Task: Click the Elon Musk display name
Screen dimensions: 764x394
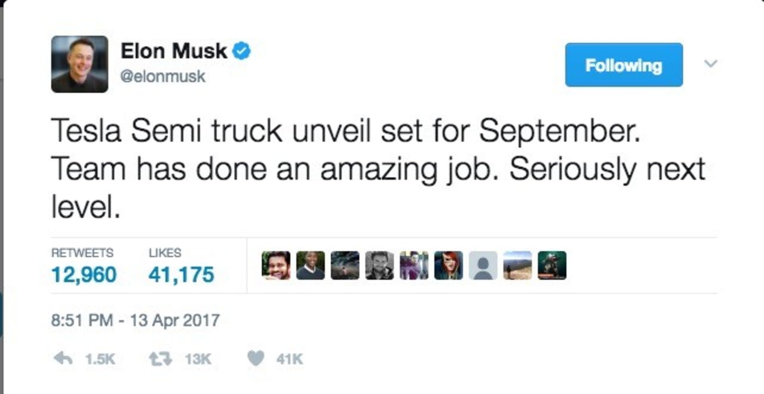Action: pos(173,51)
